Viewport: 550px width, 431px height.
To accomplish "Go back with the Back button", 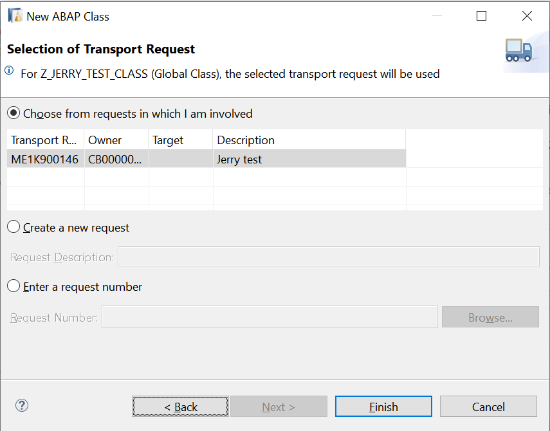I will click(x=180, y=407).
